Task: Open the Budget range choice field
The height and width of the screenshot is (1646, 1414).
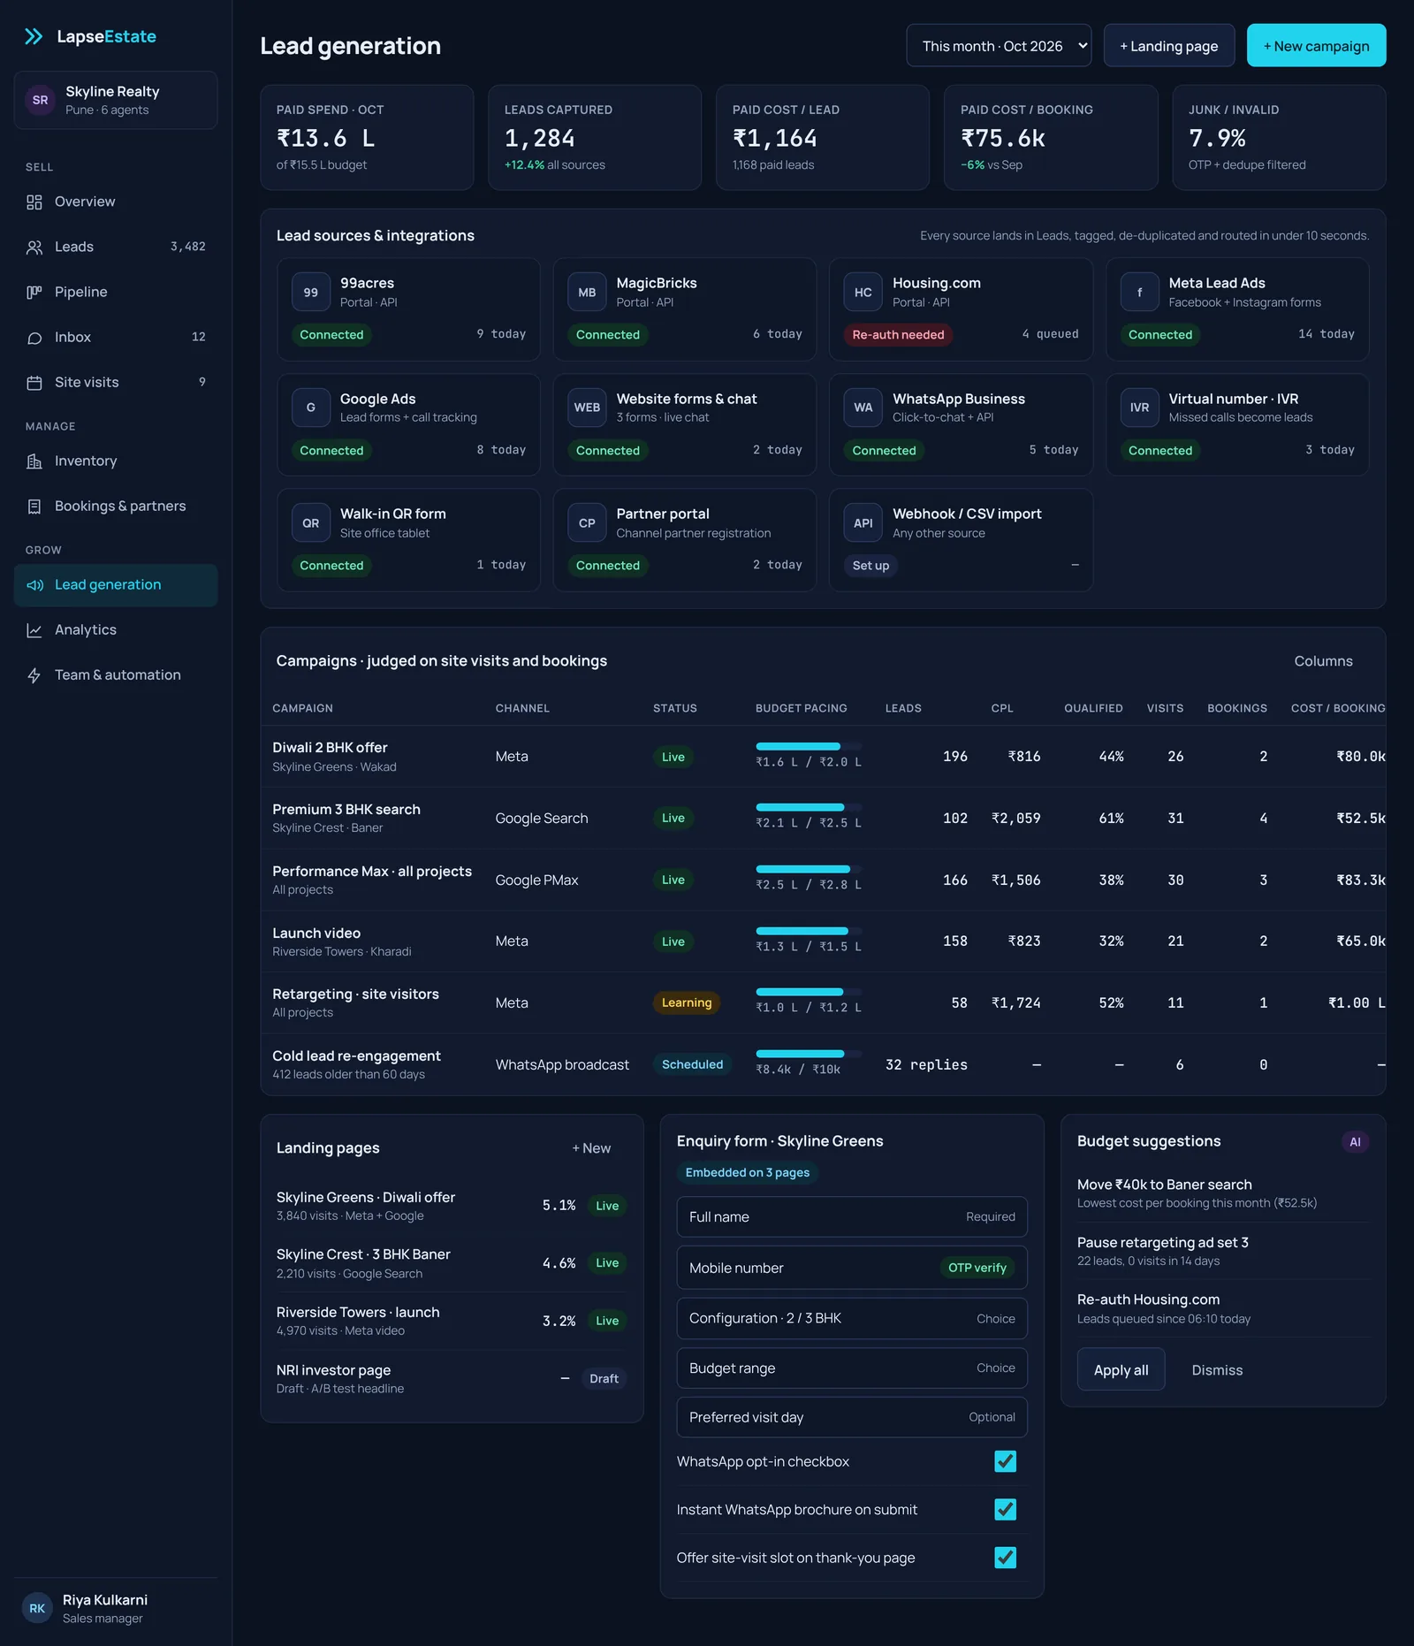Action: (852, 1368)
